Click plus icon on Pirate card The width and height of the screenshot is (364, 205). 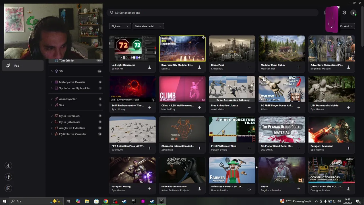[x=299, y=188]
